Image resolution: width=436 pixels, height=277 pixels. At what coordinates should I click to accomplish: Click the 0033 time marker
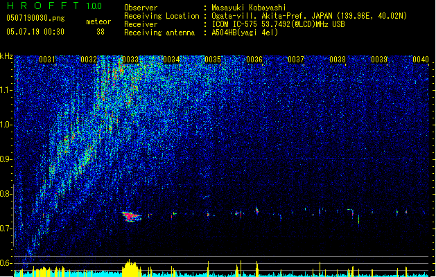pos(130,60)
